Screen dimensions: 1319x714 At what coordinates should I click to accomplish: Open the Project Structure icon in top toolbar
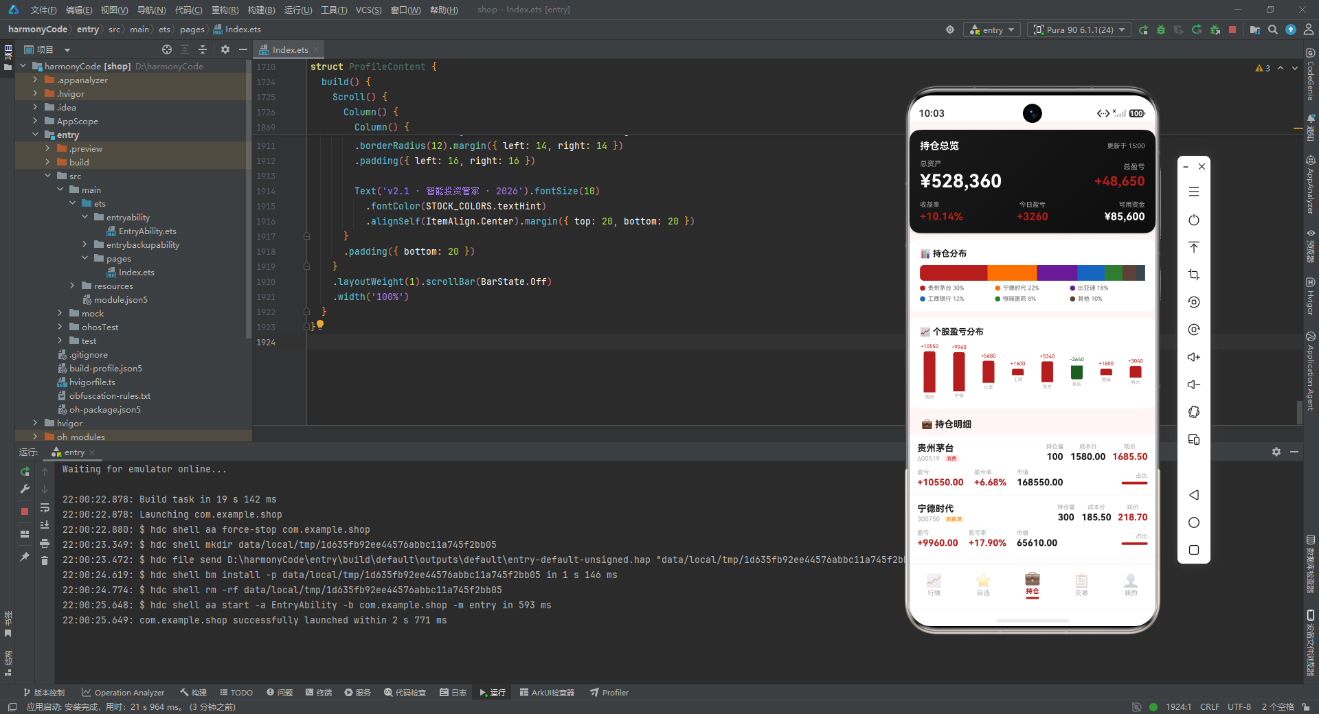coord(1255,30)
